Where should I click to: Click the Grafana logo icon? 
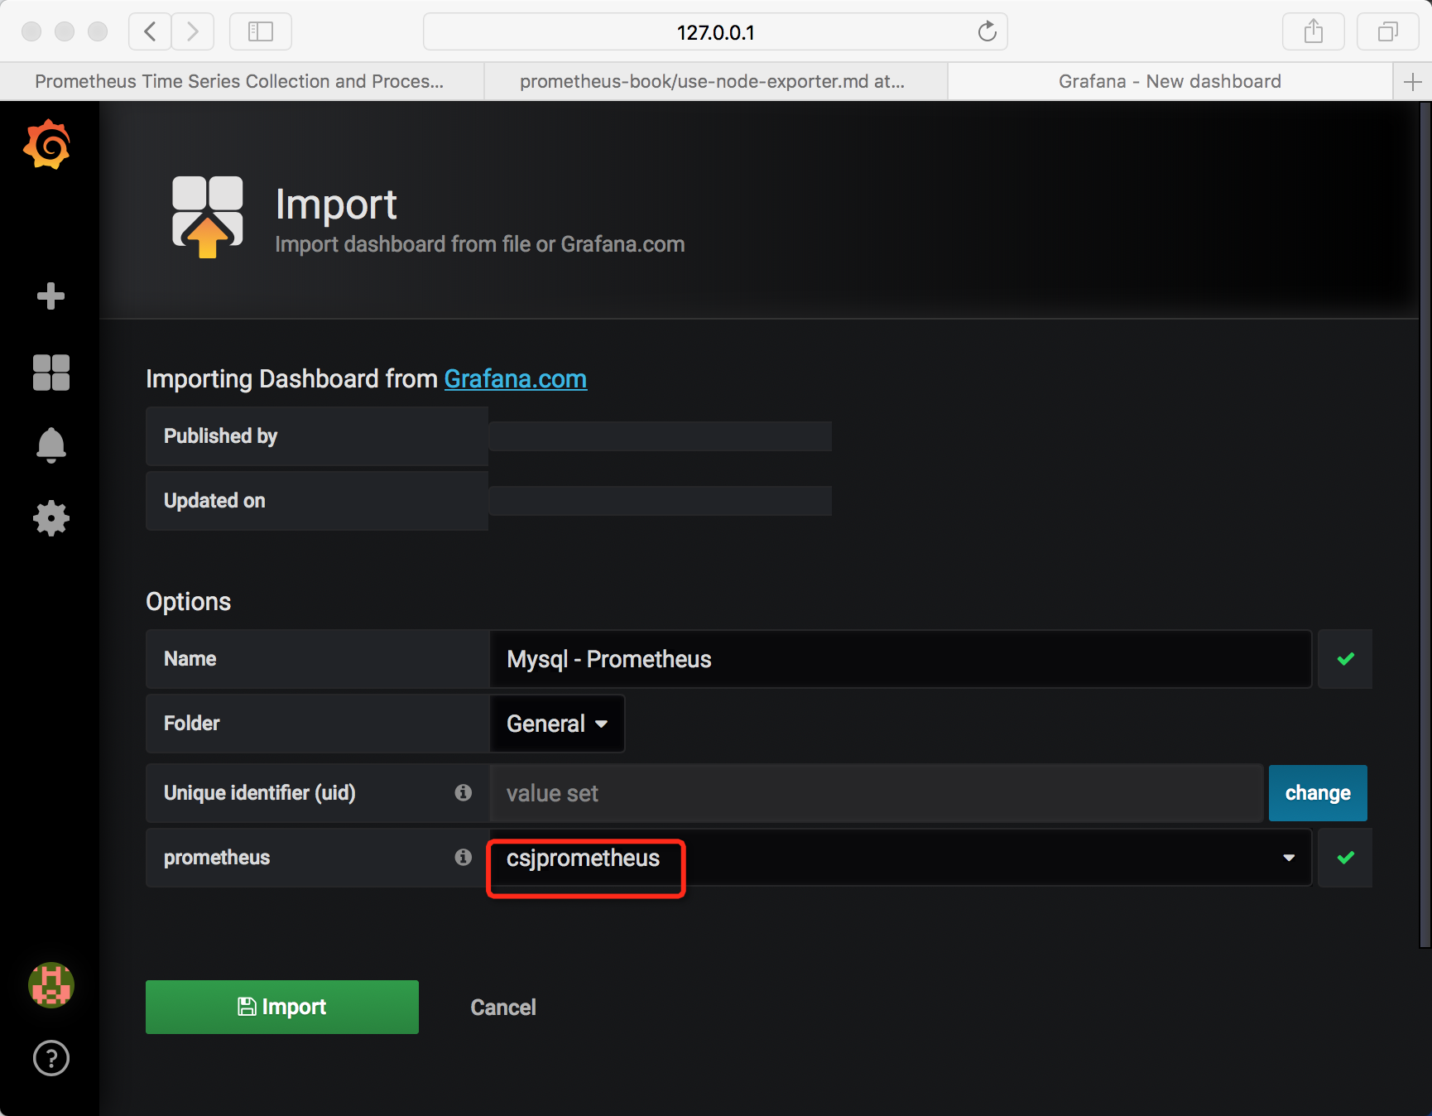click(48, 144)
